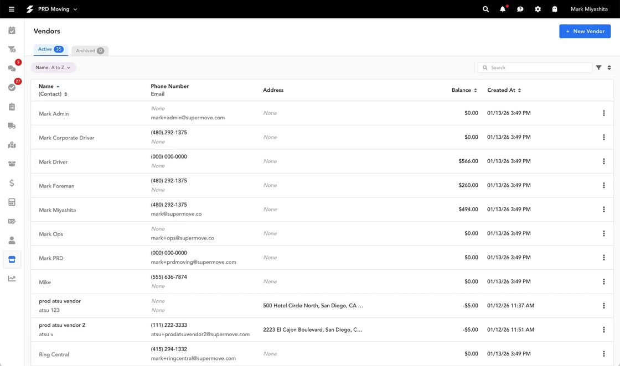The image size is (620, 366).
Task: Click email mark+admin@supermove.com
Action: 188,118
